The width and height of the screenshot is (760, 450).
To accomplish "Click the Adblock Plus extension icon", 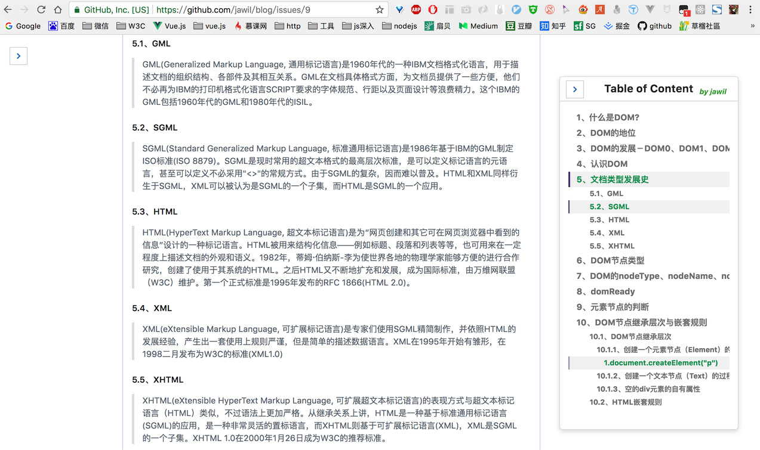I will click(x=416, y=10).
